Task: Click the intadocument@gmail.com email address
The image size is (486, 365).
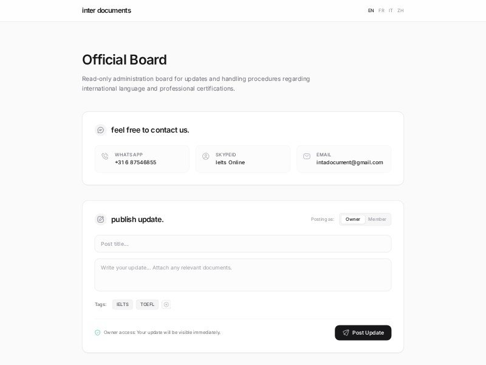Action: (350, 162)
